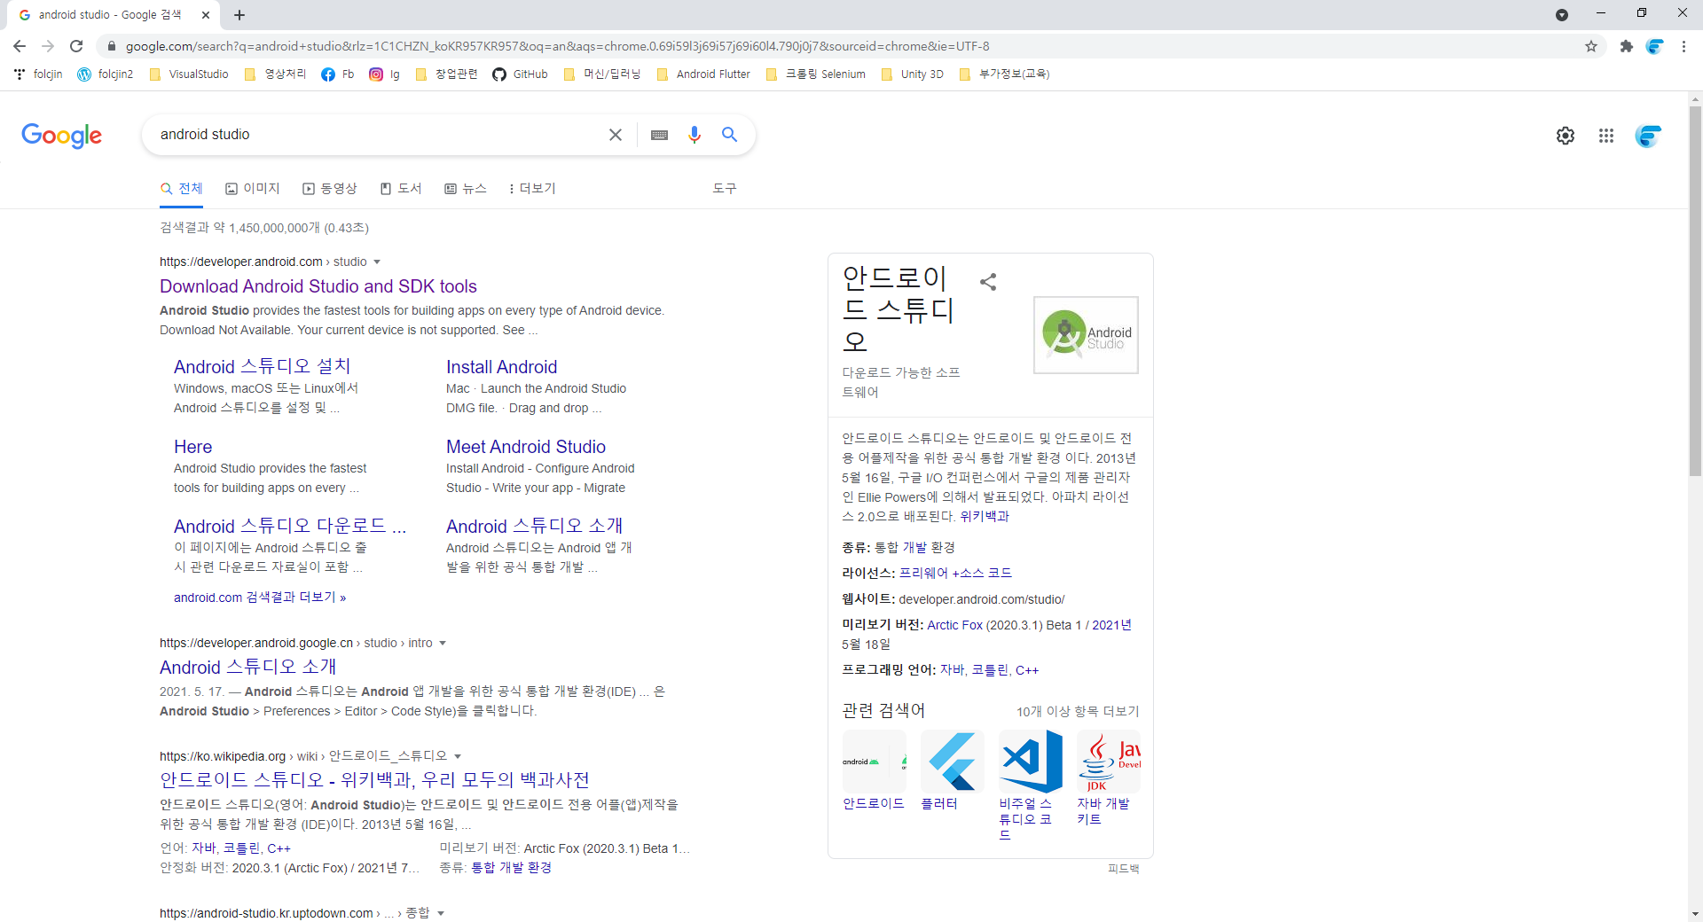Viewport: 1703px width, 922px height.
Task: Open the GitHub bookmark
Action: [521, 74]
